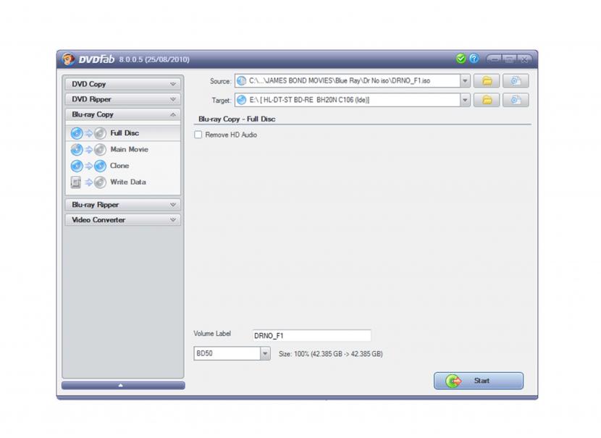This screenshot has height=438, width=601.
Task: Expand the Blu-ray Ripper section
Action: 122,205
